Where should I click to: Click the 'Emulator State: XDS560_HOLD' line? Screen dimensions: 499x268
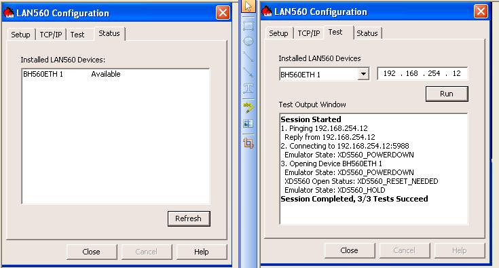coord(335,190)
